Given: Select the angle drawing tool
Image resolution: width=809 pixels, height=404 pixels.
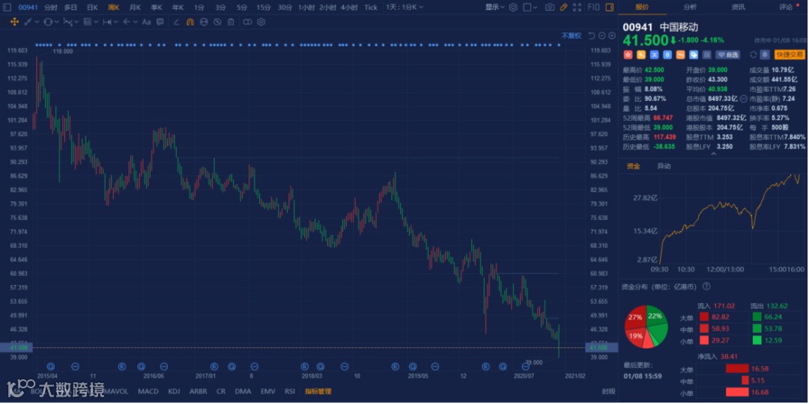Looking at the screenshot, I should [x=177, y=22].
